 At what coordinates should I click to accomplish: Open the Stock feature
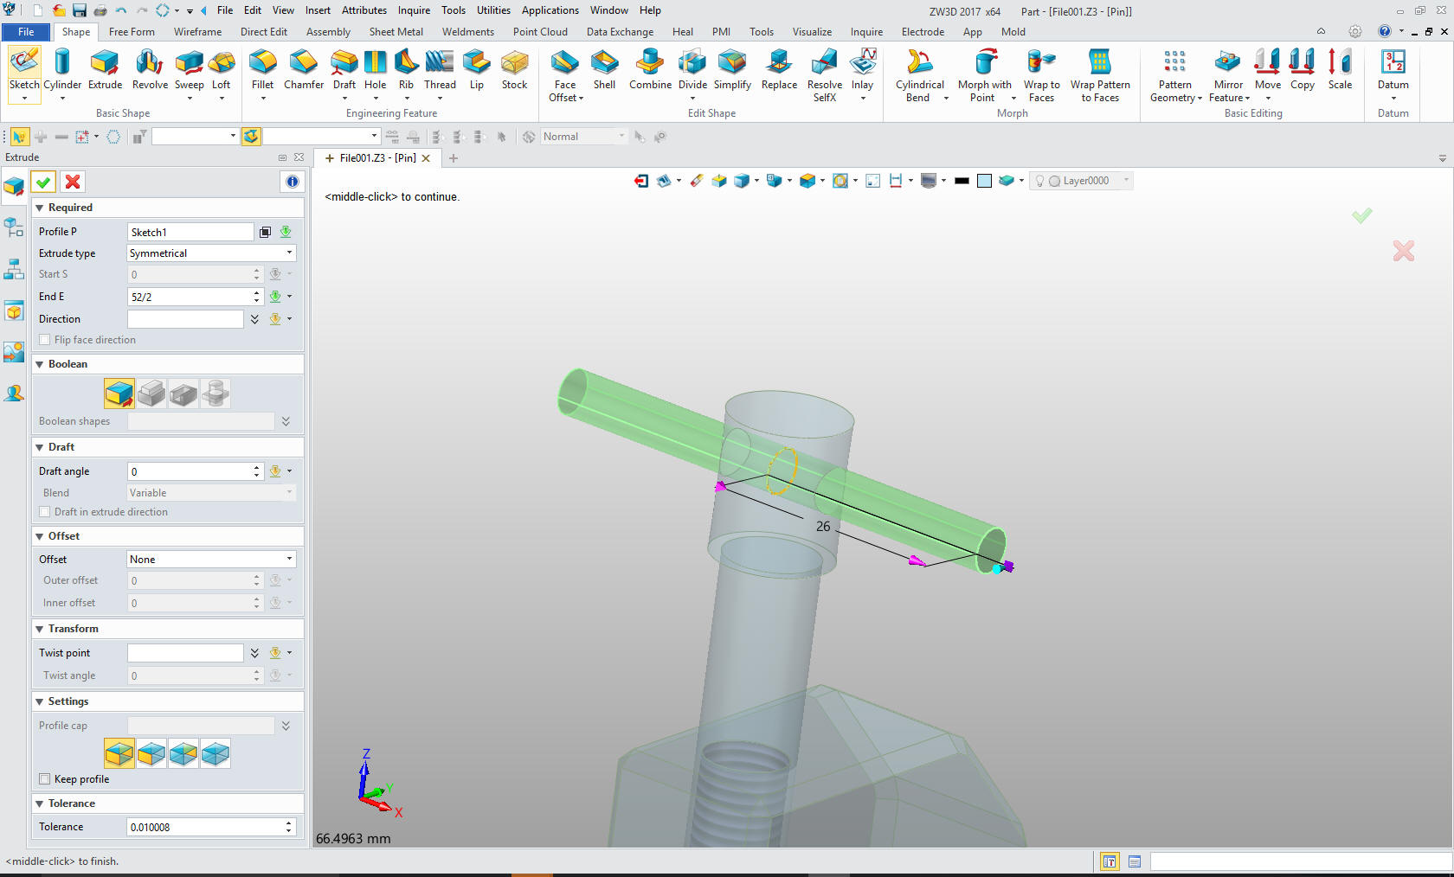pyautogui.click(x=514, y=69)
